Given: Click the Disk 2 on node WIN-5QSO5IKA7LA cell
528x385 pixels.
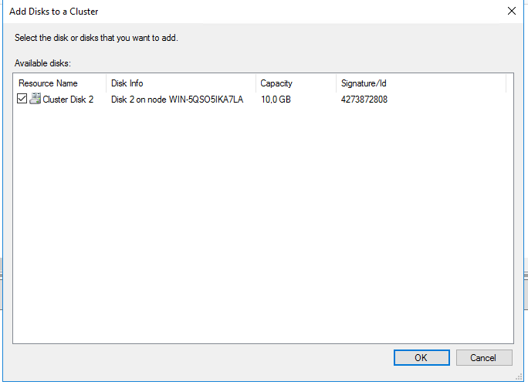Looking at the screenshot, I should (177, 99).
